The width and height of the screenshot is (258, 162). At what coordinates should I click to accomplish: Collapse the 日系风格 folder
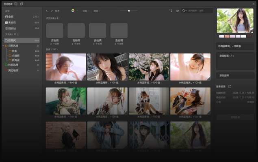click(3, 46)
